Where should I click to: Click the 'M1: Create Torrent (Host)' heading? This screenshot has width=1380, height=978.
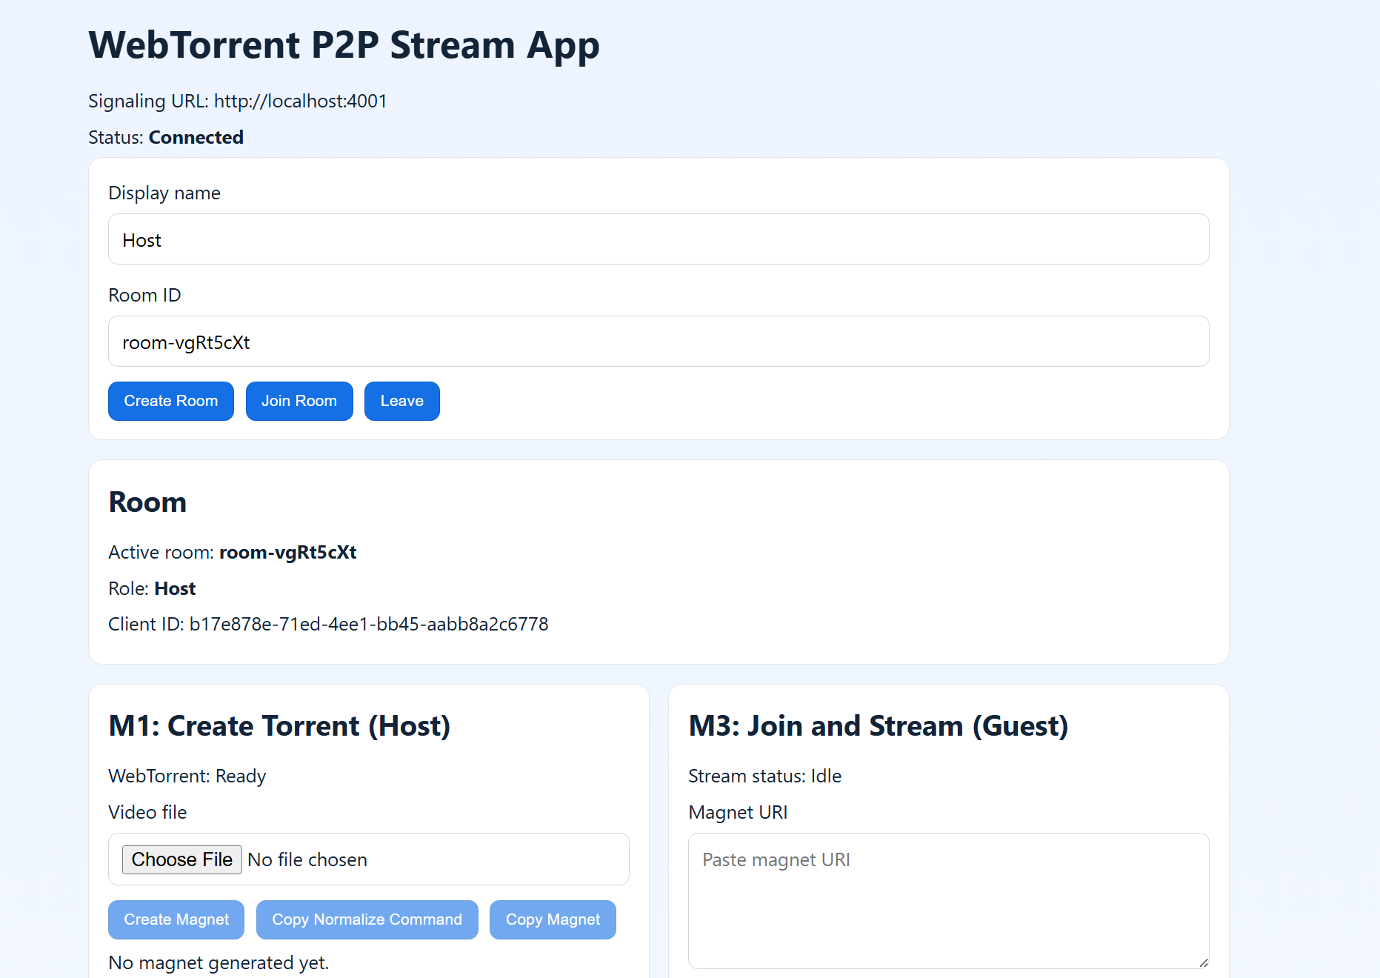[279, 725]
